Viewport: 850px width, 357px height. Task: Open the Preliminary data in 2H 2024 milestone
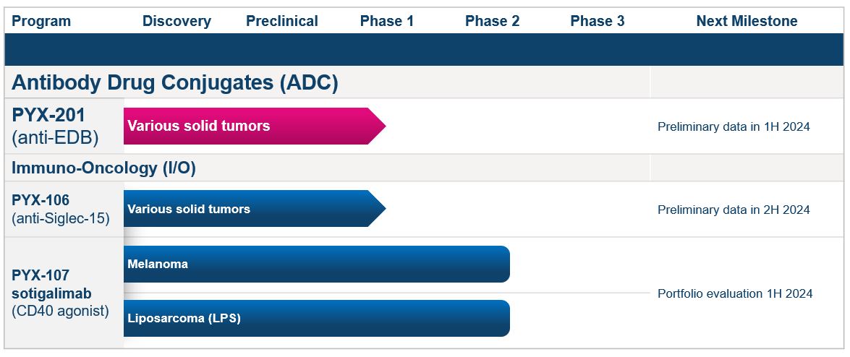coord(734,210)
